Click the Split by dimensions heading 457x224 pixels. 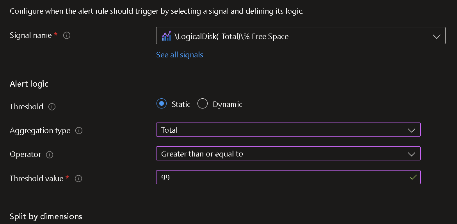[x=46, y=217]
